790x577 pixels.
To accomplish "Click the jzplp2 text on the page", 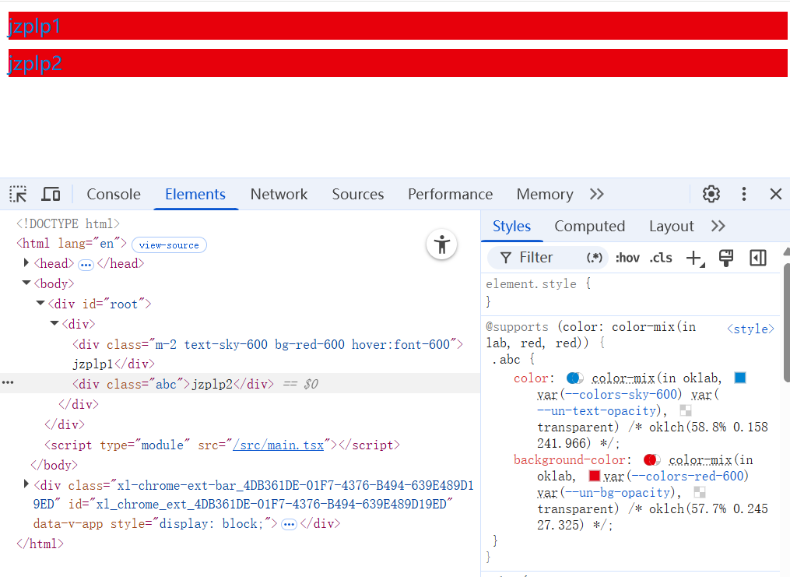I will click(x=35, y=64).
